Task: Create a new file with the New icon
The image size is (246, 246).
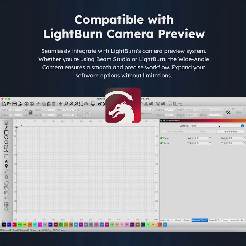Action: [x=4, y=104]
